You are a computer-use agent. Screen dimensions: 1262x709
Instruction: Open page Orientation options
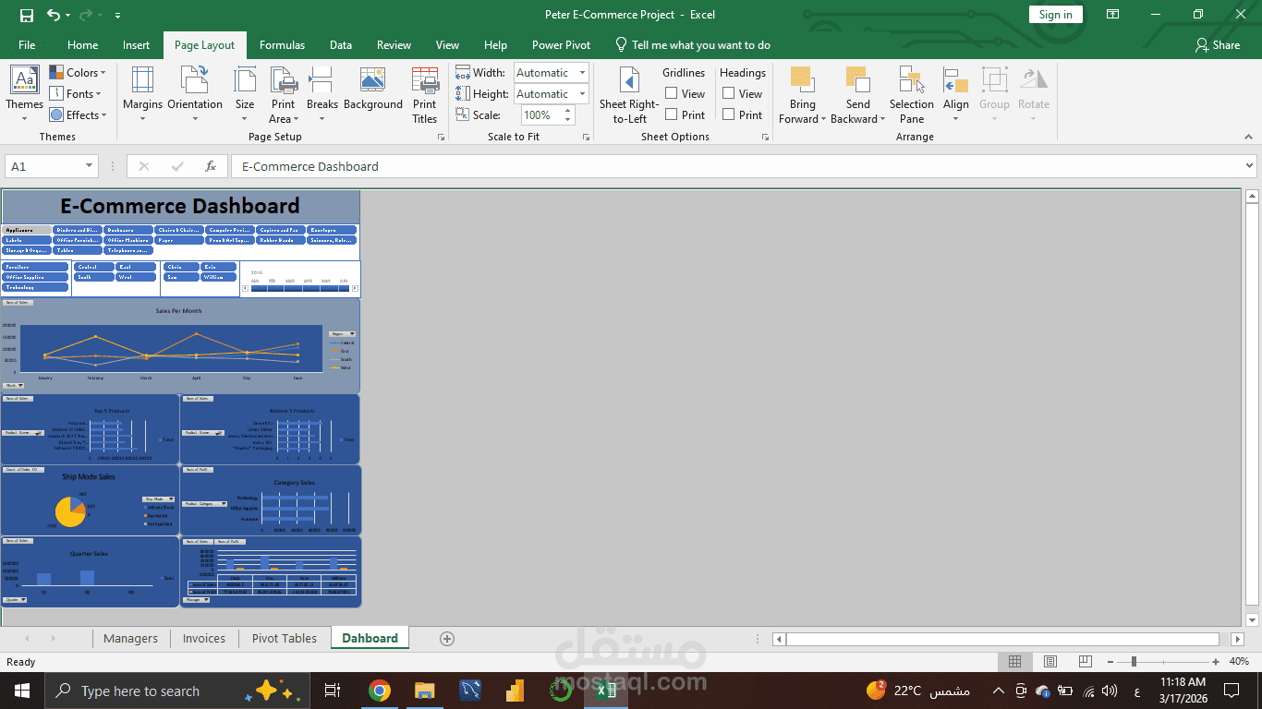point(195,94)
